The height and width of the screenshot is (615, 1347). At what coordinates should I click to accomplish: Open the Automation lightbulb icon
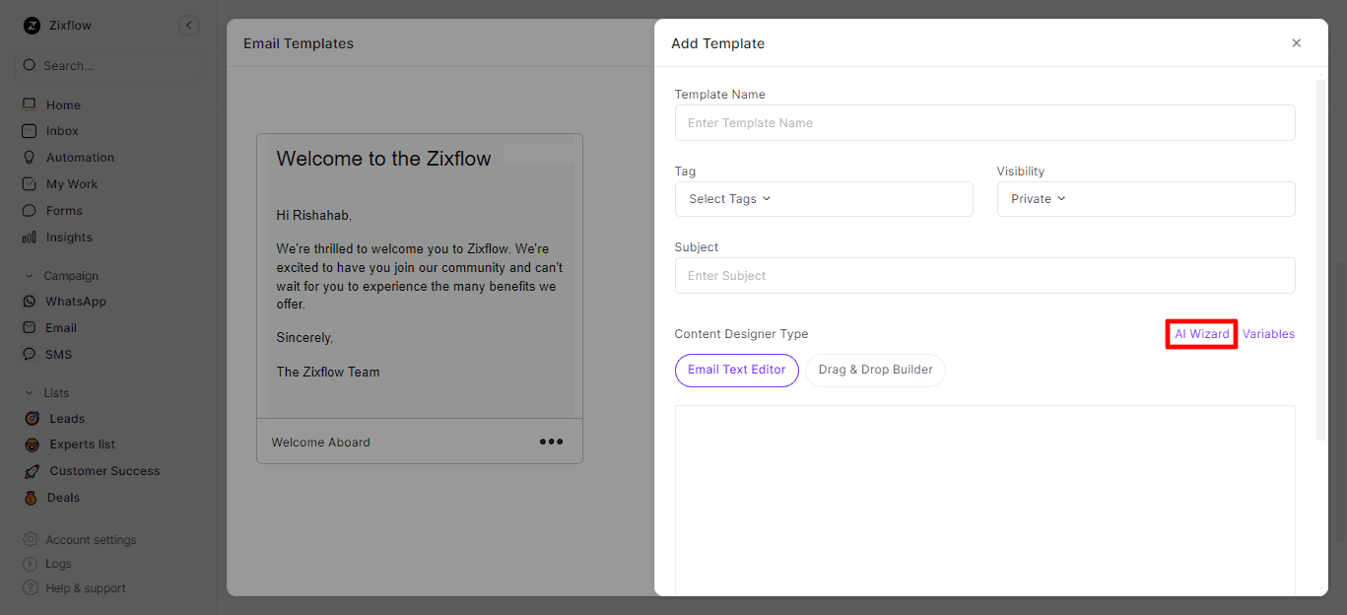[30, 158]
